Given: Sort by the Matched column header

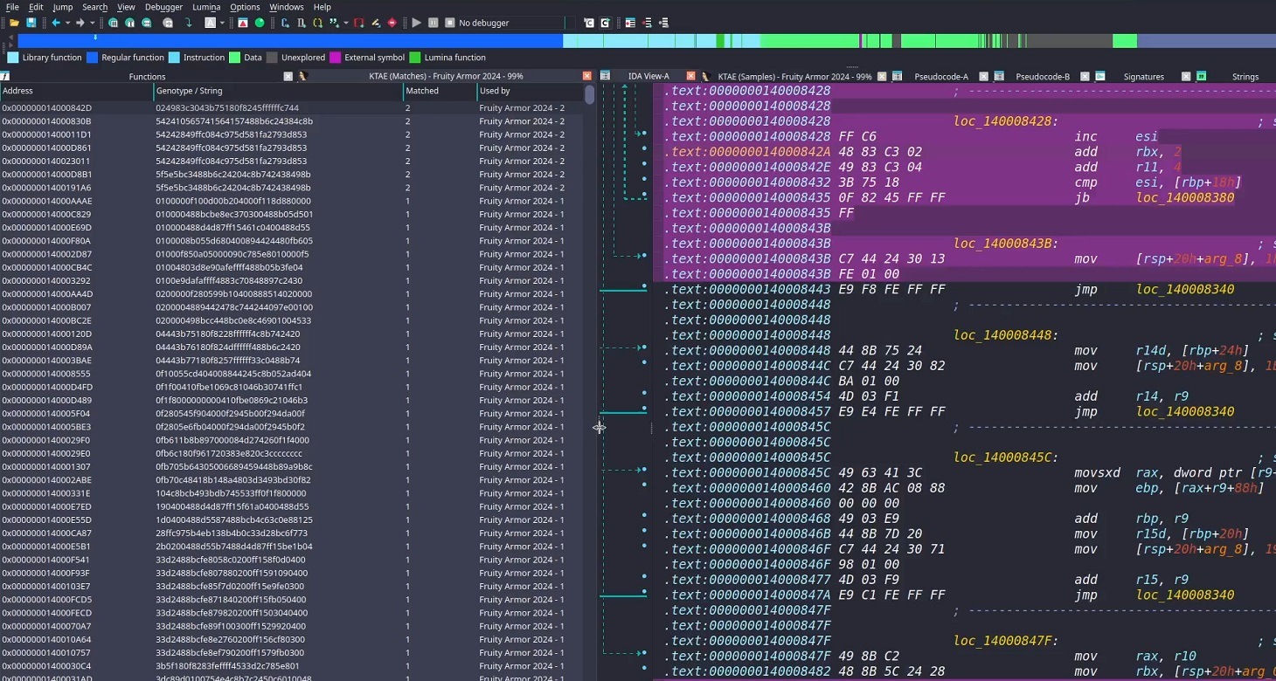Looking at the screenshot, I should 422,91.
